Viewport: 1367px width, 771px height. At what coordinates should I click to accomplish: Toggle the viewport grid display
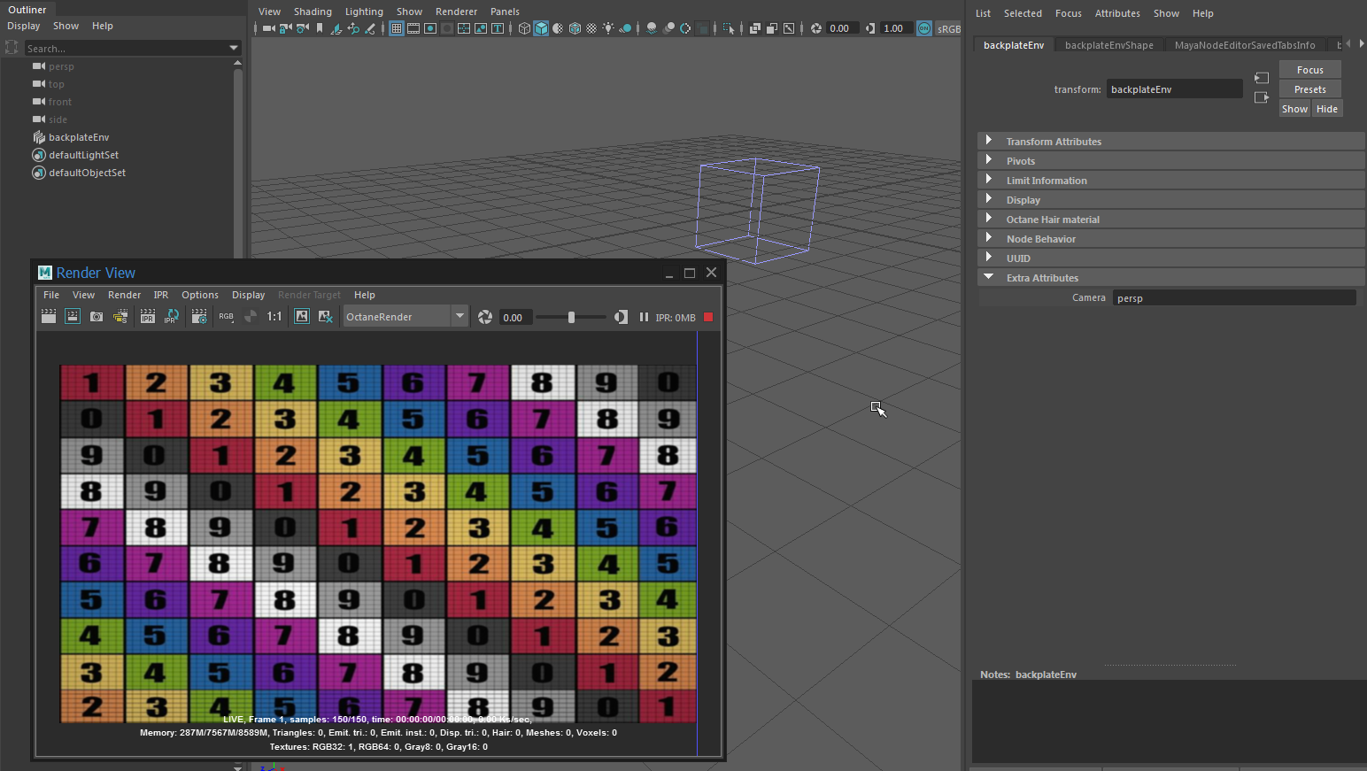pos(397,28)
